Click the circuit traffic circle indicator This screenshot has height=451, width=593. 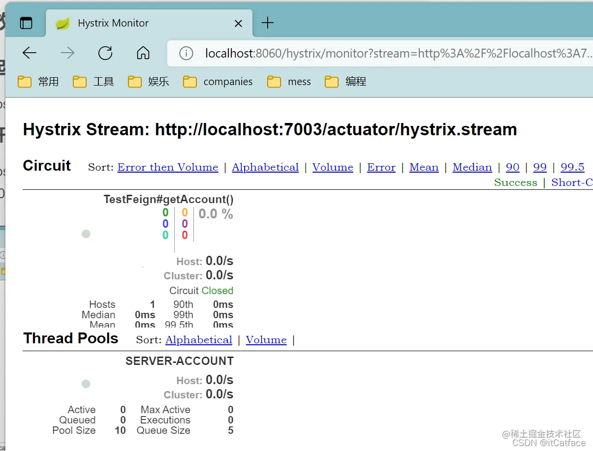pyautogui.click(x=86, y=234)
